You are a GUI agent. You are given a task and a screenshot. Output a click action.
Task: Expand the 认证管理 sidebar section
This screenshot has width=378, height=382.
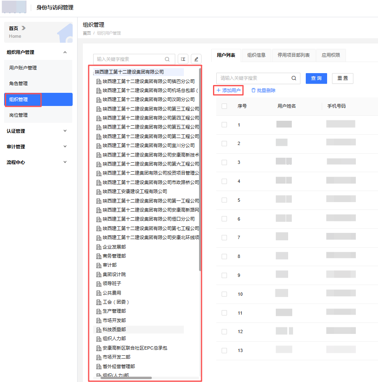[65, 131]
